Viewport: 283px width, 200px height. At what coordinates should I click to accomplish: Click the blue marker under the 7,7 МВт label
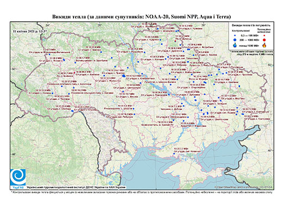(x=174, y=154)
